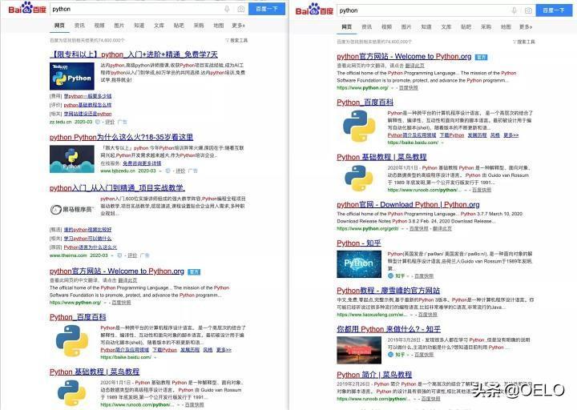Screen dimensions: 577x410
Task: Expand 更多>> in right page 百度百科 sub-links
Action: 511,135
